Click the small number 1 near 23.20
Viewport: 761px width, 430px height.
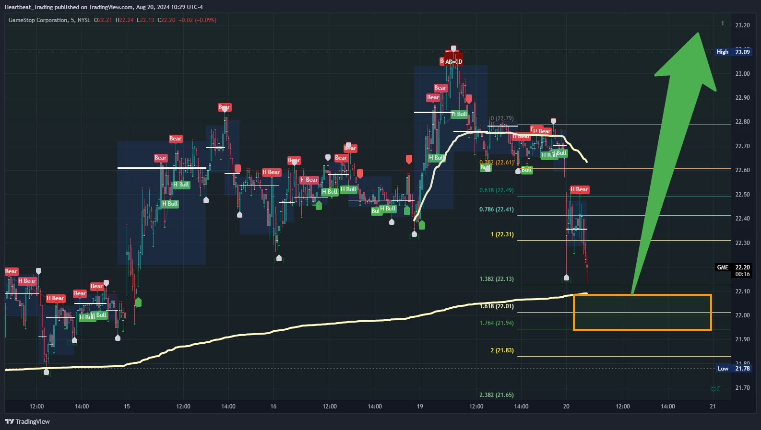pyautogui.click(x=723, y=23)
